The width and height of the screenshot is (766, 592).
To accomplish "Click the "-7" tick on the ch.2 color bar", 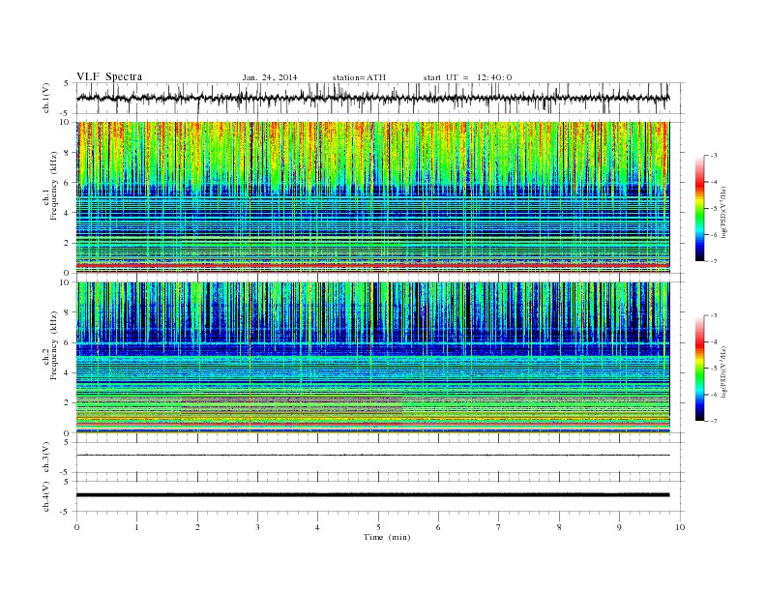I will pyautogui.click(x=713, y=421).
